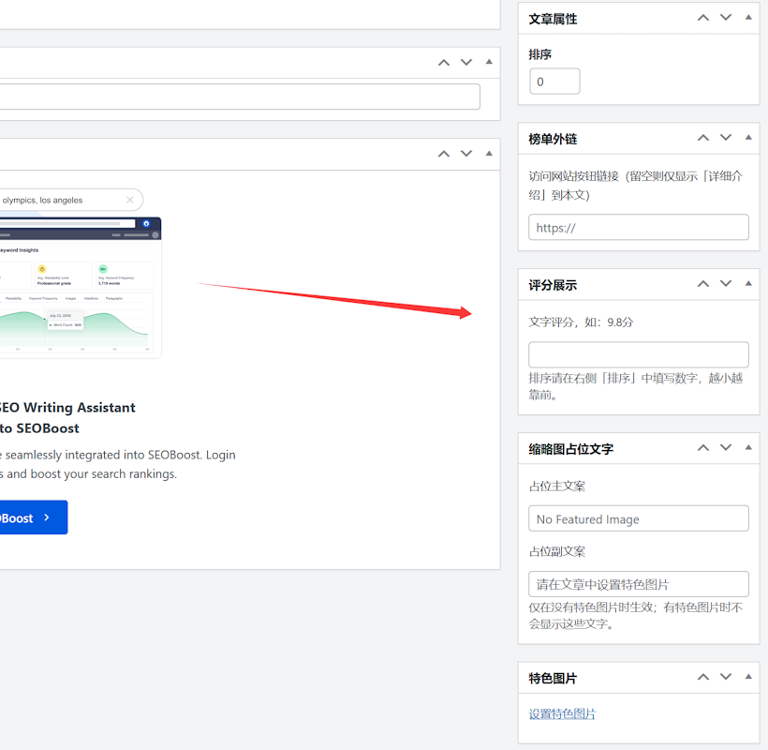Click the https:// link input field

coord(638,228)
